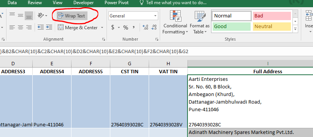
Task: Apply the Good cell style swatch
Action: [x=232, y=27]
